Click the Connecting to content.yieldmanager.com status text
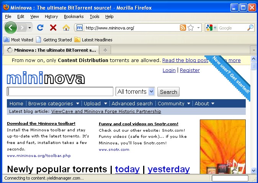258x183 pixels. (44, 178)
